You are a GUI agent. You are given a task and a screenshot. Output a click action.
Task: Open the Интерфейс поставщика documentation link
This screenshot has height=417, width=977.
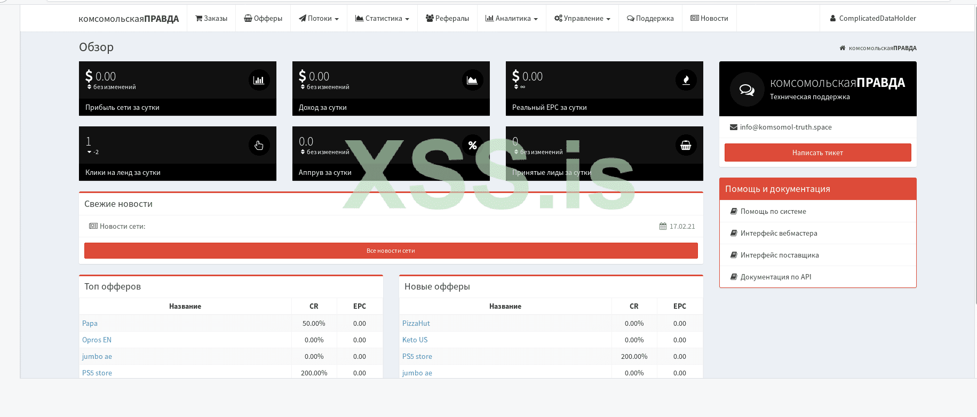click(780, 255)
